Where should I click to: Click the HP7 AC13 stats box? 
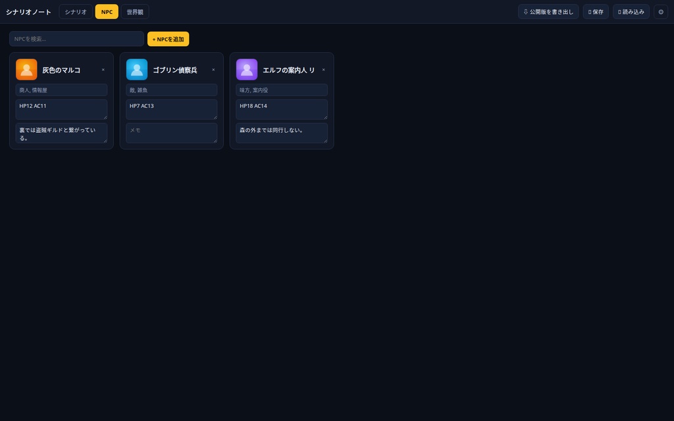[172, 110]
